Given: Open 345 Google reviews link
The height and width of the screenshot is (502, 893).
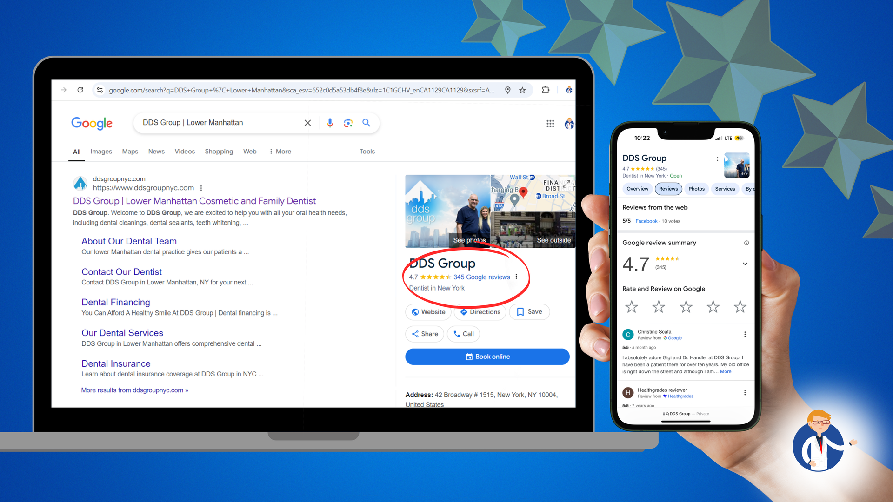Looking at the screenshot, I should [481, 277].
